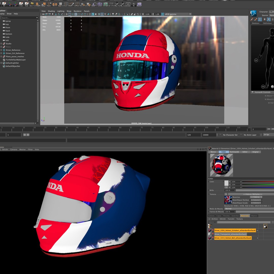
Task: Open the Blend Shape shelf tool
Action: point(94,4)
